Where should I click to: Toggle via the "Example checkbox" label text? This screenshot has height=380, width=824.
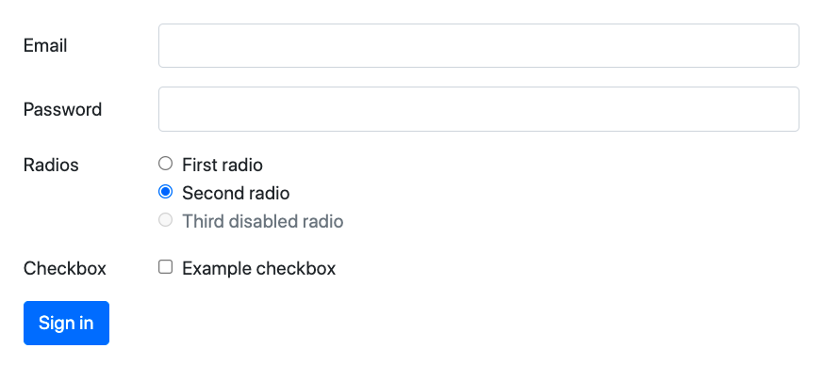coord(258,269)
